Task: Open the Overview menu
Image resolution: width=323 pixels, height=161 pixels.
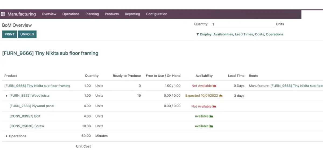Action: point(49,14)
